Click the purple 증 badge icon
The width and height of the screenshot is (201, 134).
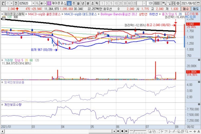49,3
